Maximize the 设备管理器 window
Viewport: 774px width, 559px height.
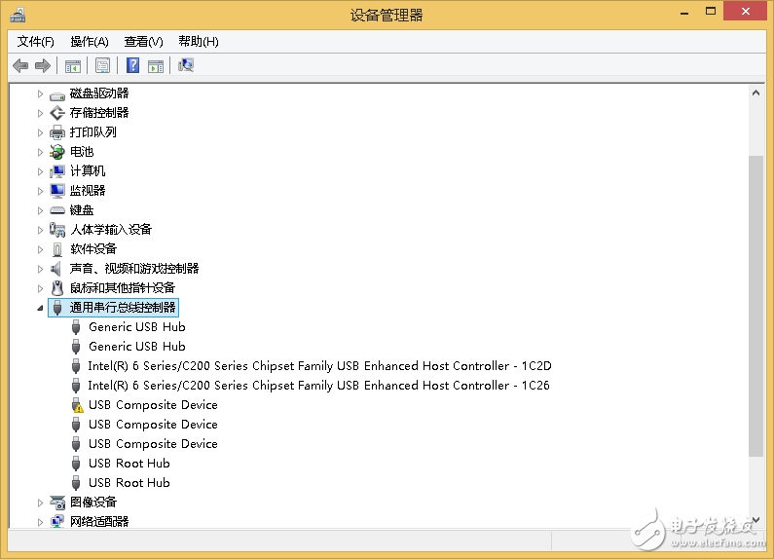pyautogui.click(x=711, y=11)
